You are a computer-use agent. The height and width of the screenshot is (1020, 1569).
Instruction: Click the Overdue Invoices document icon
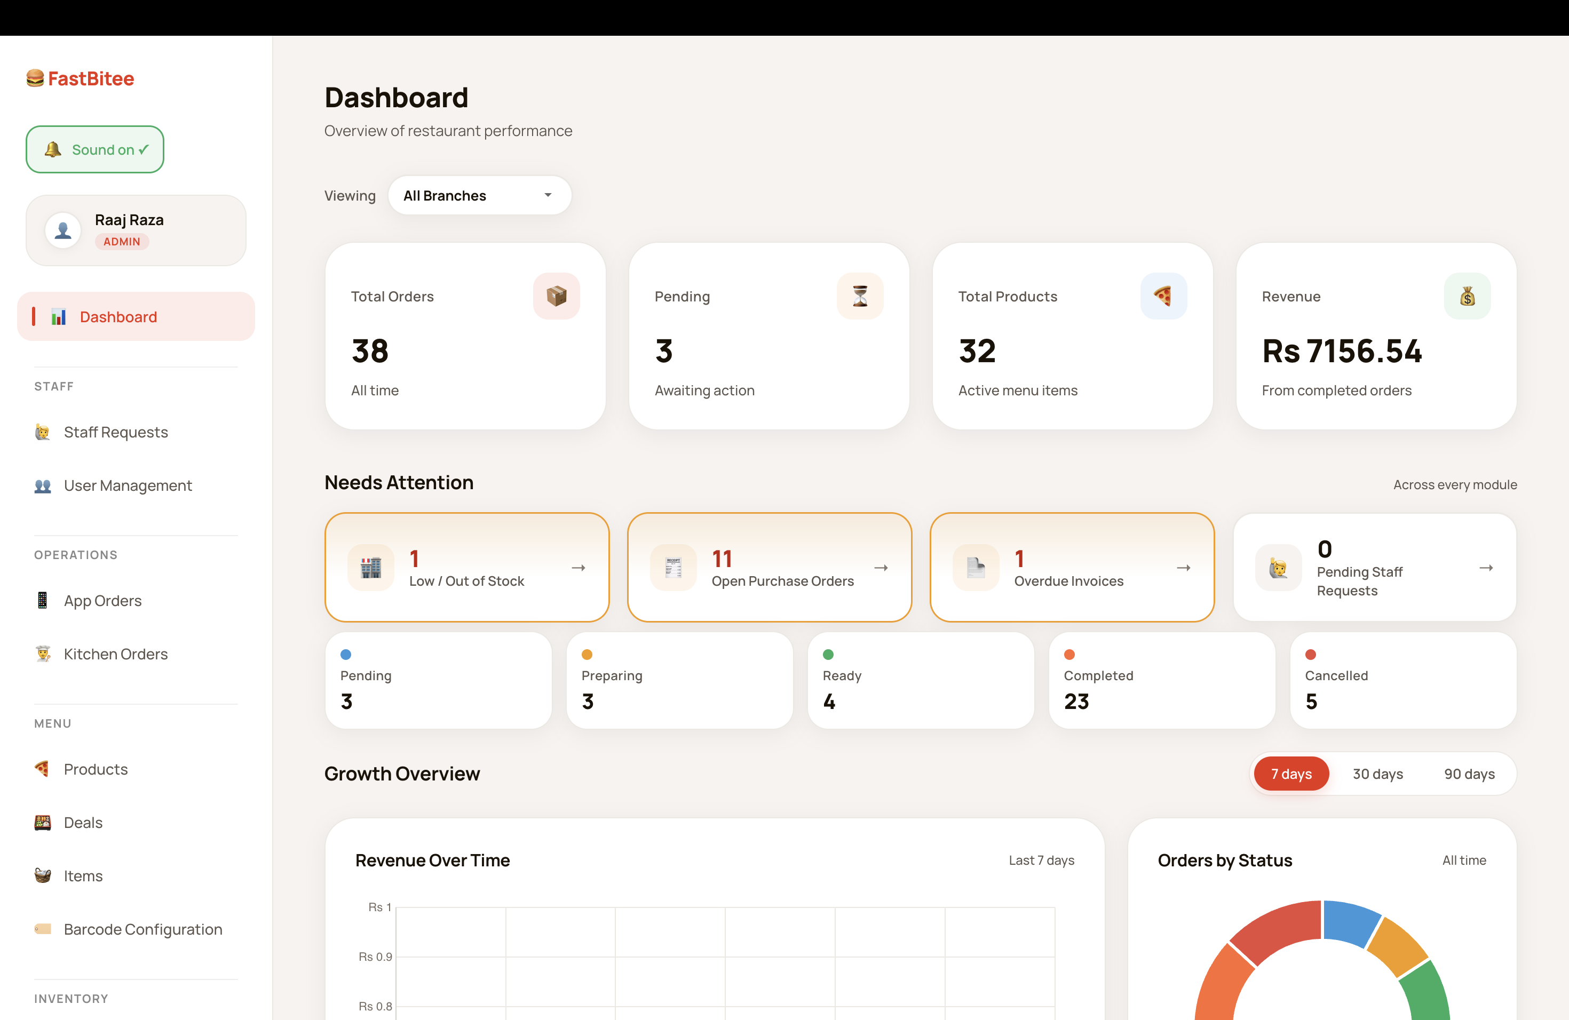click(976, 567)
